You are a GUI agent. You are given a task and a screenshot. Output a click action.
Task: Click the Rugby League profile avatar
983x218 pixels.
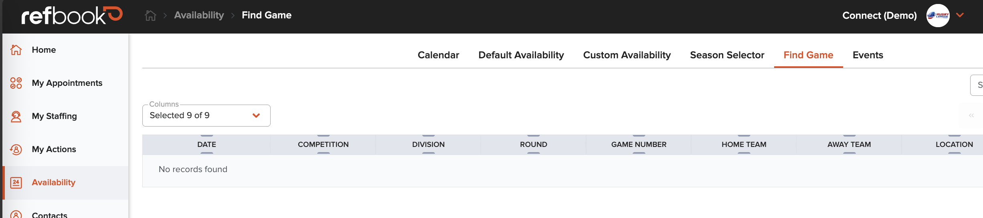[938, 16]
